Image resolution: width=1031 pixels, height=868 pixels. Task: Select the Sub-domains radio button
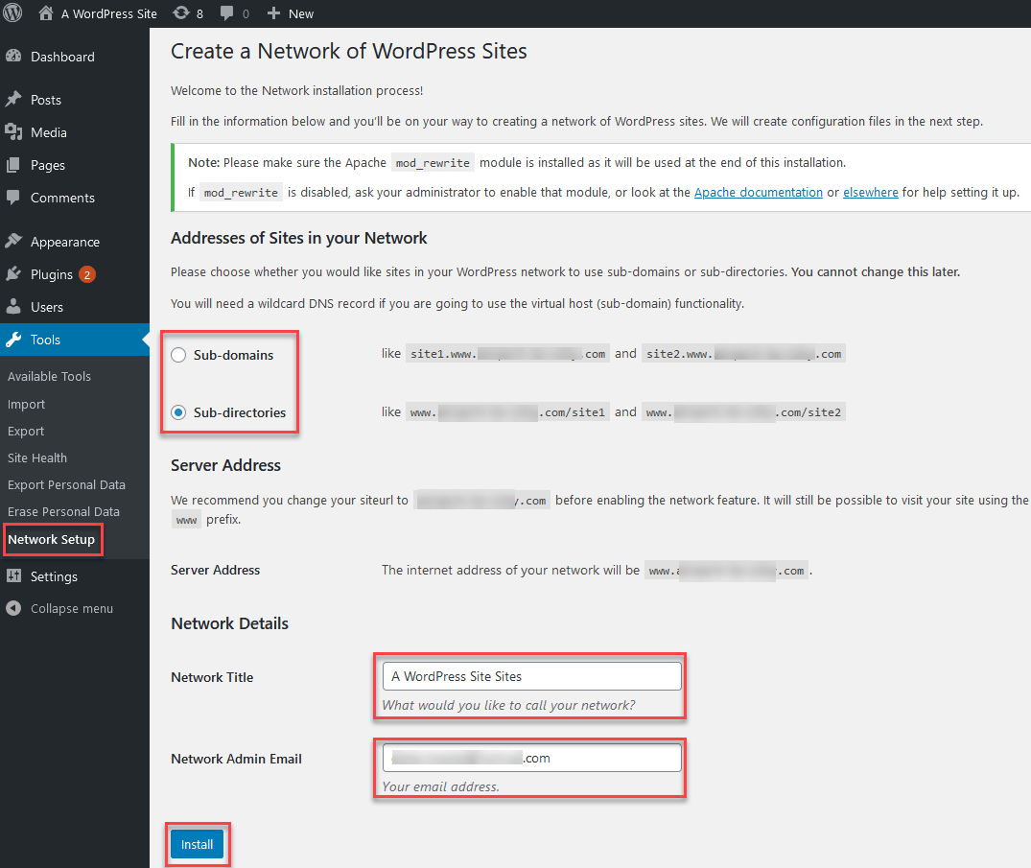tap(178, 355)
